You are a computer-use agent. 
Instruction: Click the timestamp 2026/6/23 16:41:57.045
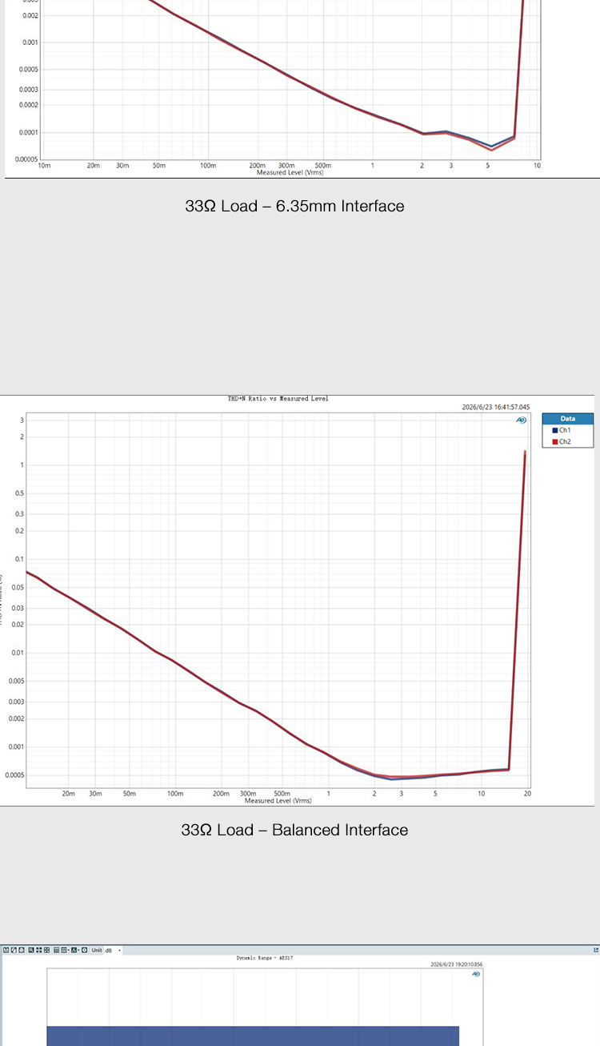point(496,407)
